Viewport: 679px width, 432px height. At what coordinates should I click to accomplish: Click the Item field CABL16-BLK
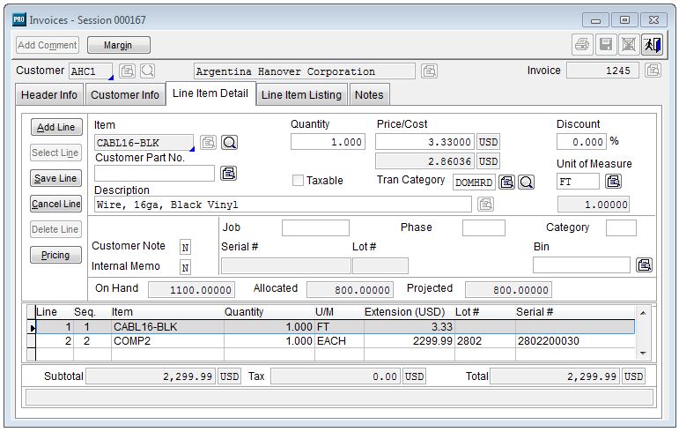[144, 143]
